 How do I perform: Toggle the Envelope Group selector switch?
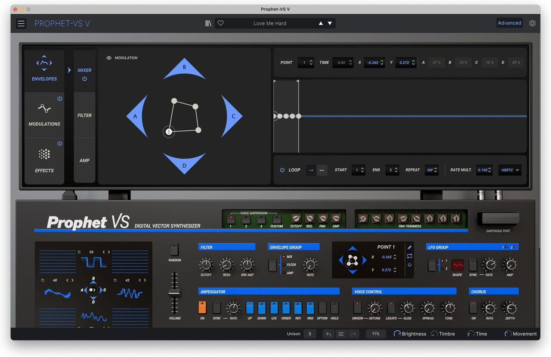point(272,265)
